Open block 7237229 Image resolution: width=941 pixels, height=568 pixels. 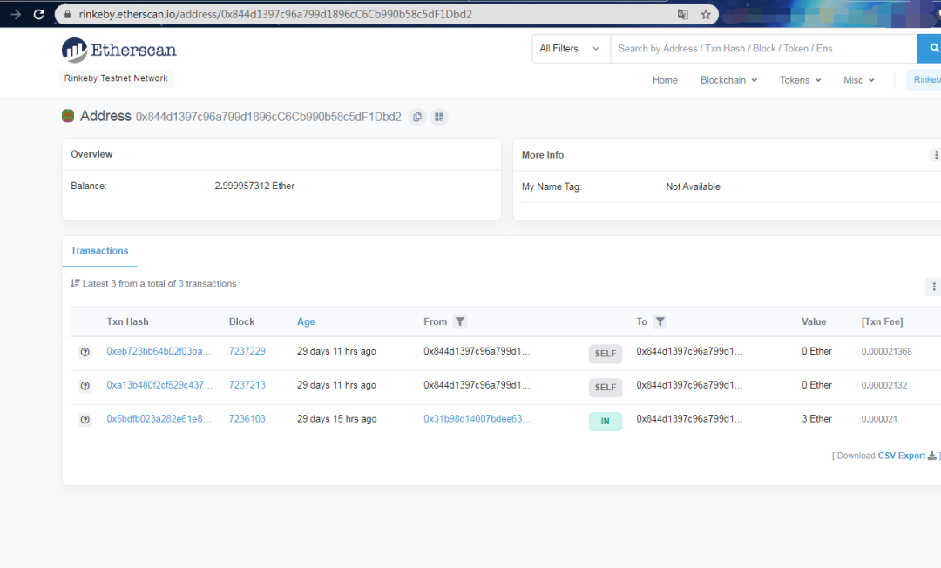point(247,351)
